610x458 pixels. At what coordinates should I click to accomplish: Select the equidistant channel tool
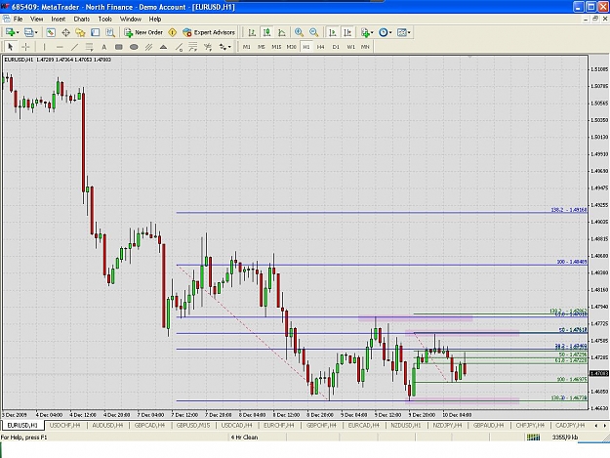point(148,47)
